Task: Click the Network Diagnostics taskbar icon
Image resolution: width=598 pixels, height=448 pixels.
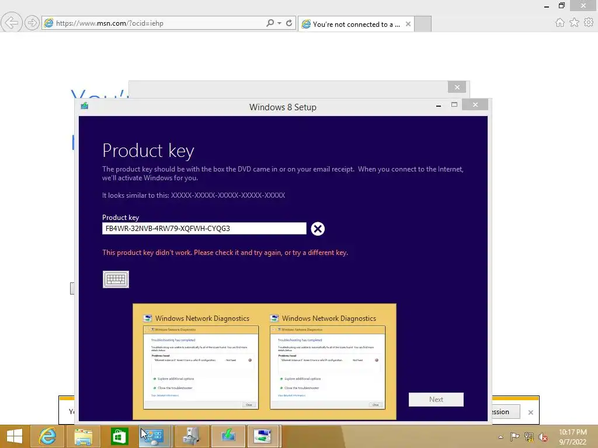Action: click(154, 436)
